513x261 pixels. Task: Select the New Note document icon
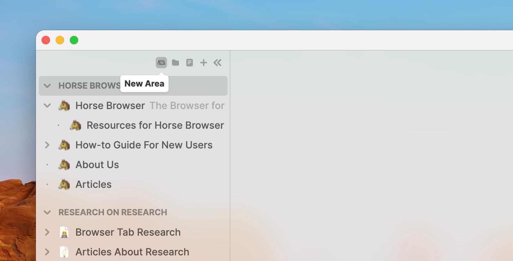coord(190,62)
